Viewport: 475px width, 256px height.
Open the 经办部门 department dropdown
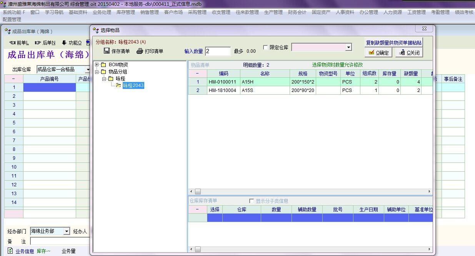(66, 231)
